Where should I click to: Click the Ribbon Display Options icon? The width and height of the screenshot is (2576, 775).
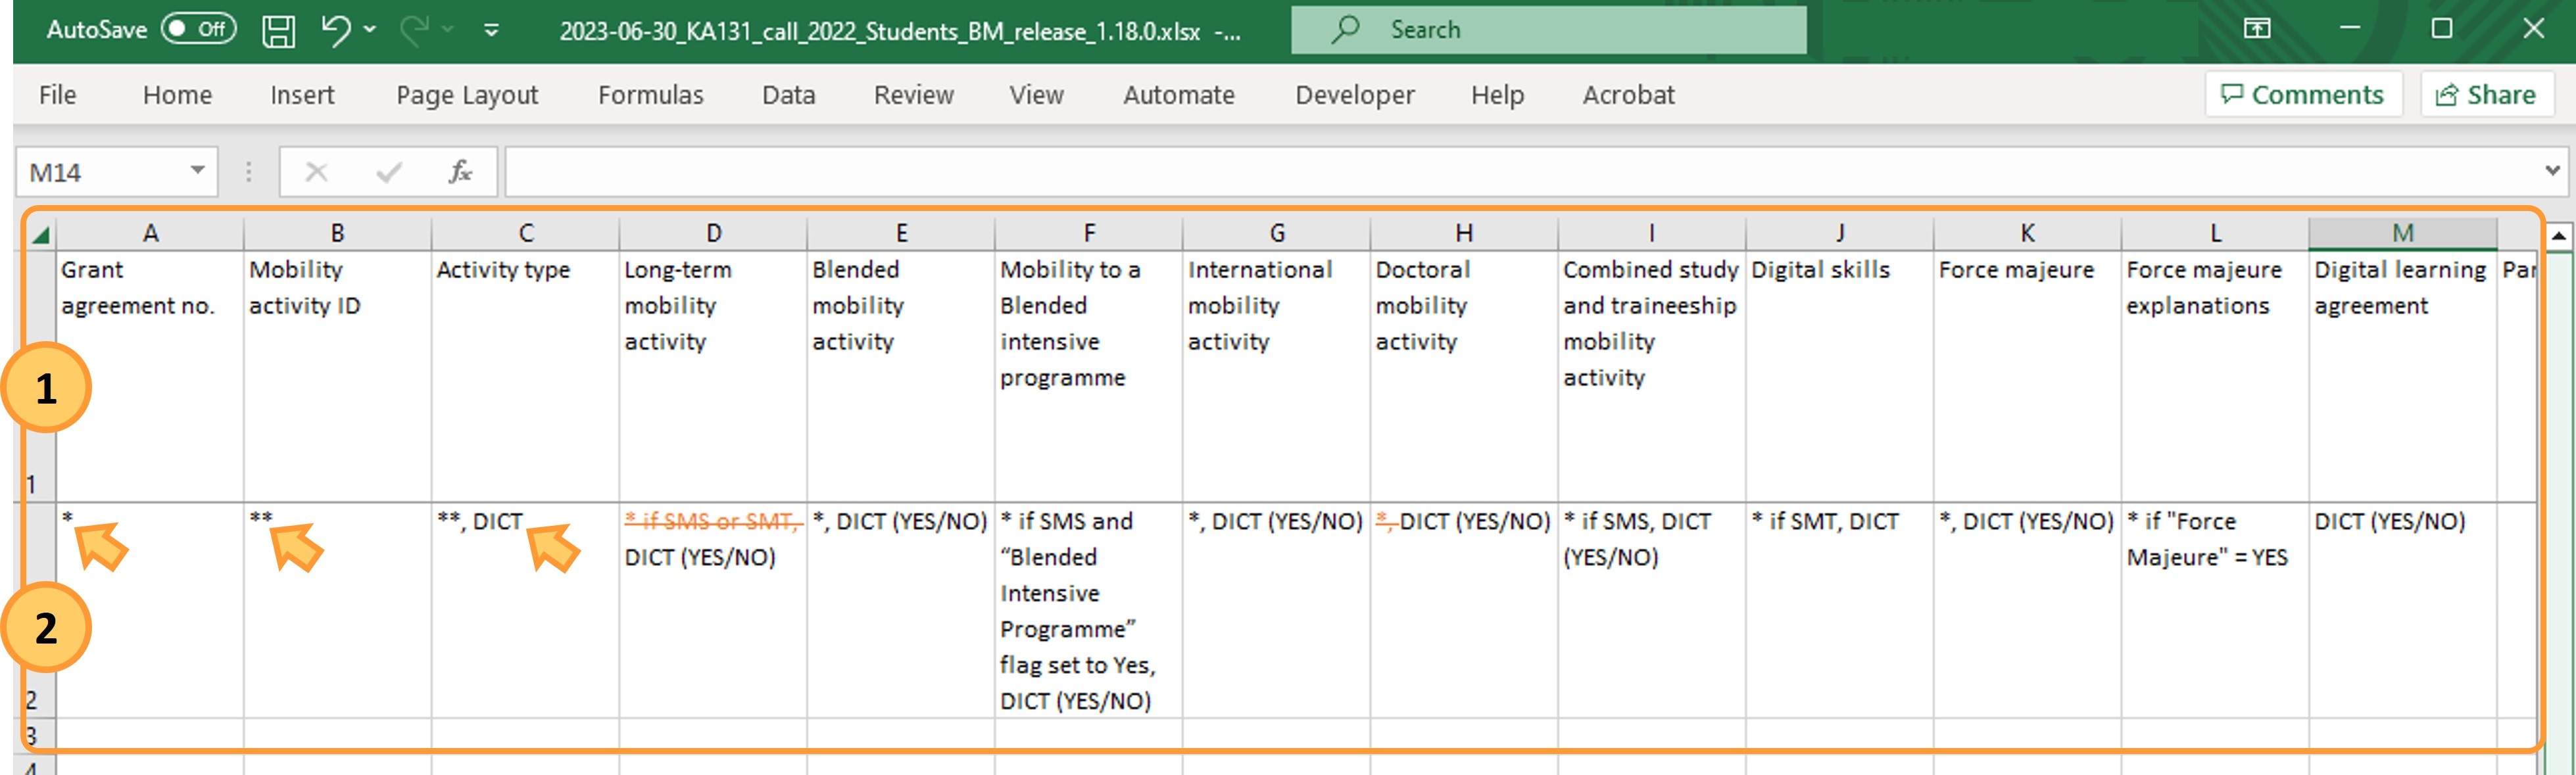point(2257,28)
